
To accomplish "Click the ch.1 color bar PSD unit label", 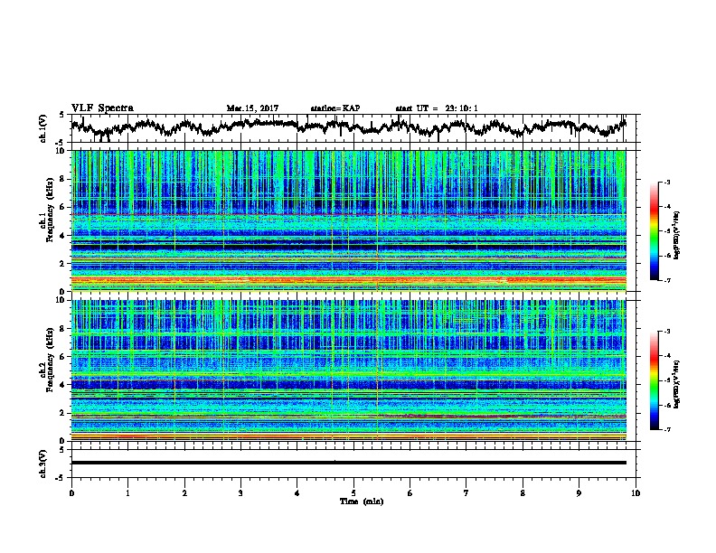I will point(677,235).
